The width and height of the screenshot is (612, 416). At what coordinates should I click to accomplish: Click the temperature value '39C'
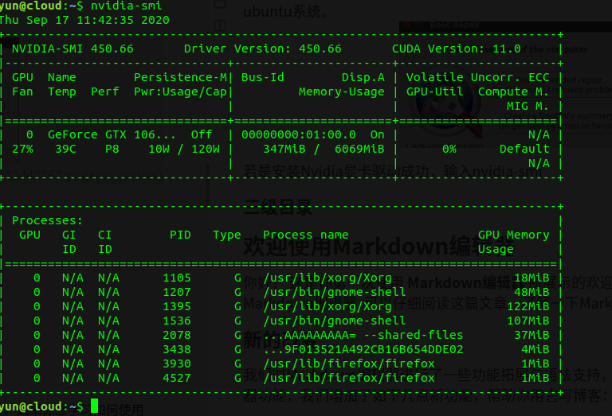point(65,149)
